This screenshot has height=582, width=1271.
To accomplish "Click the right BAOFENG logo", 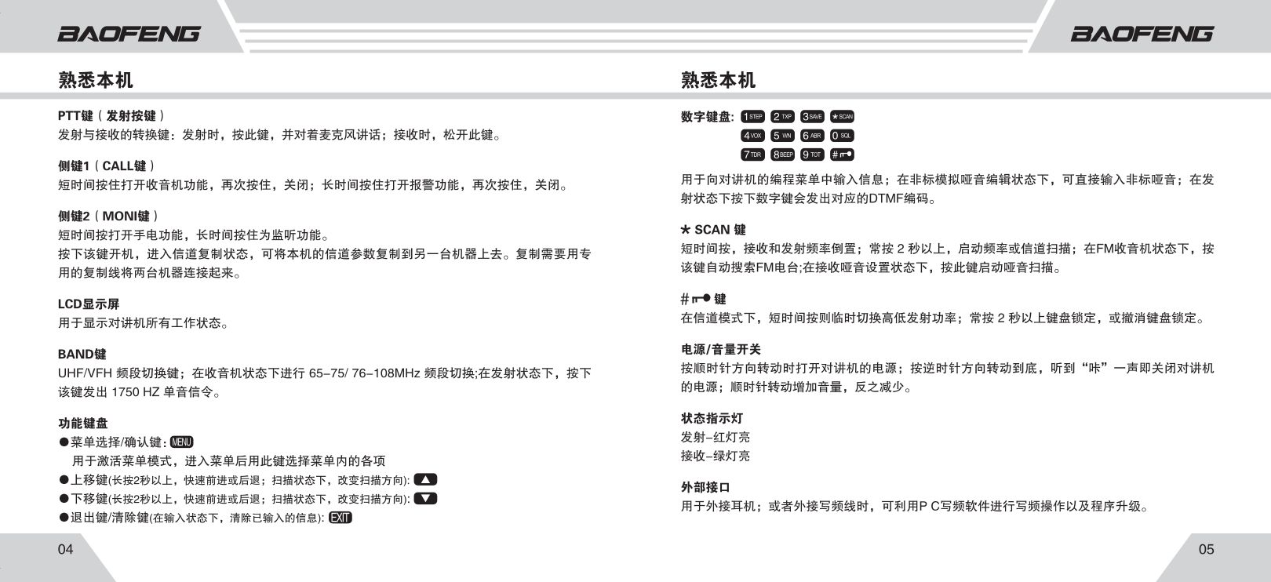I will [1142, 34].
